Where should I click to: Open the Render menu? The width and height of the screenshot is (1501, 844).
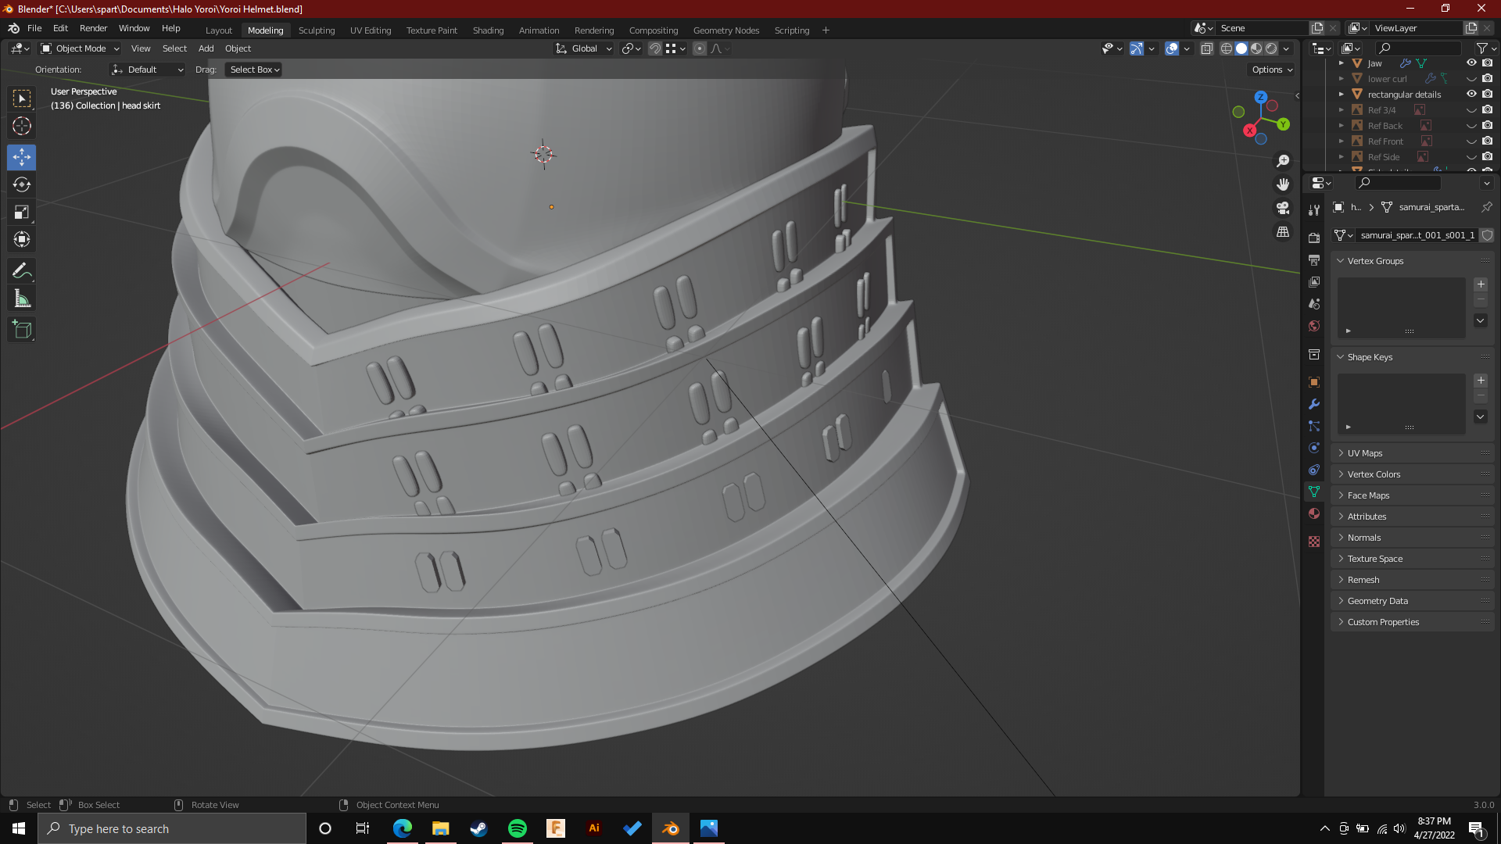(93, 28)
